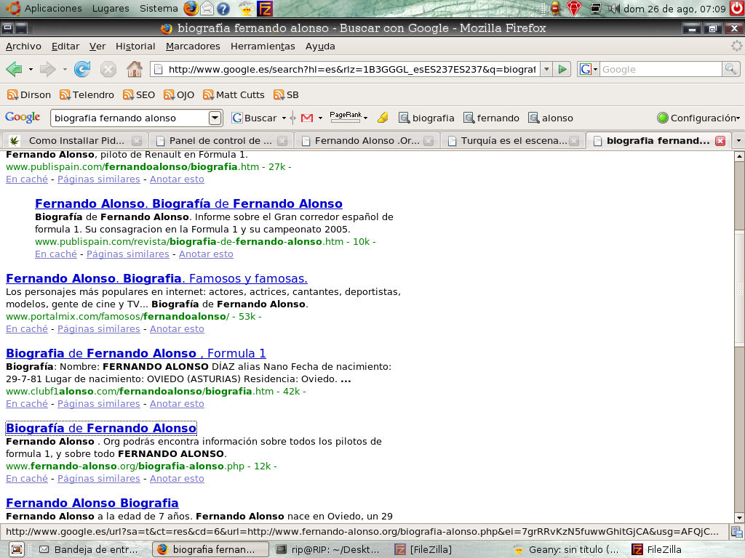Open 'Biografia de Fernando Alonso , Formula 1' result
This screenshot has width=745, height=558.
[x=136, y=354]
